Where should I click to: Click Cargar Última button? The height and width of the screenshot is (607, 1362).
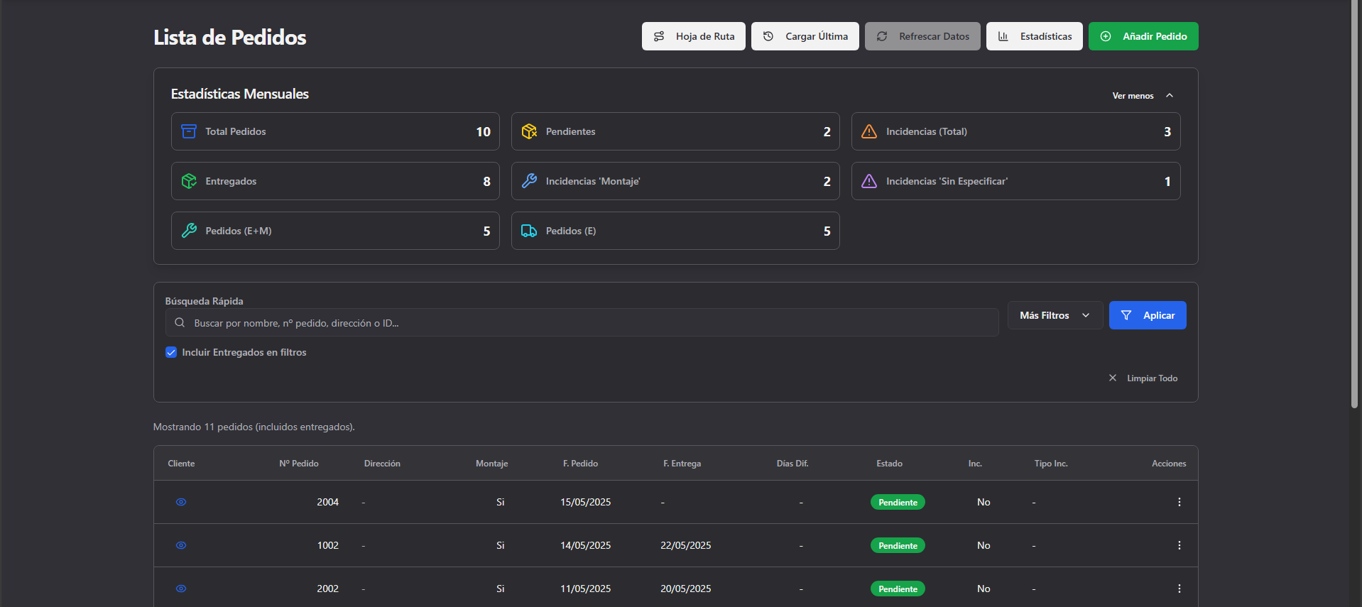click(x=805, y=36)
